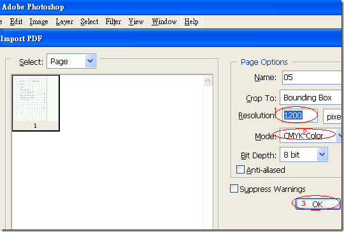The height and width of the screenshot is (232, 344).
Task: Open the resolution units pixels dropdown
Action: [332, 116]
